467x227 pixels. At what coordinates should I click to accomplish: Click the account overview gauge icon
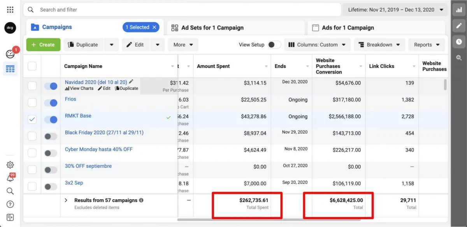tap(10, 54)
